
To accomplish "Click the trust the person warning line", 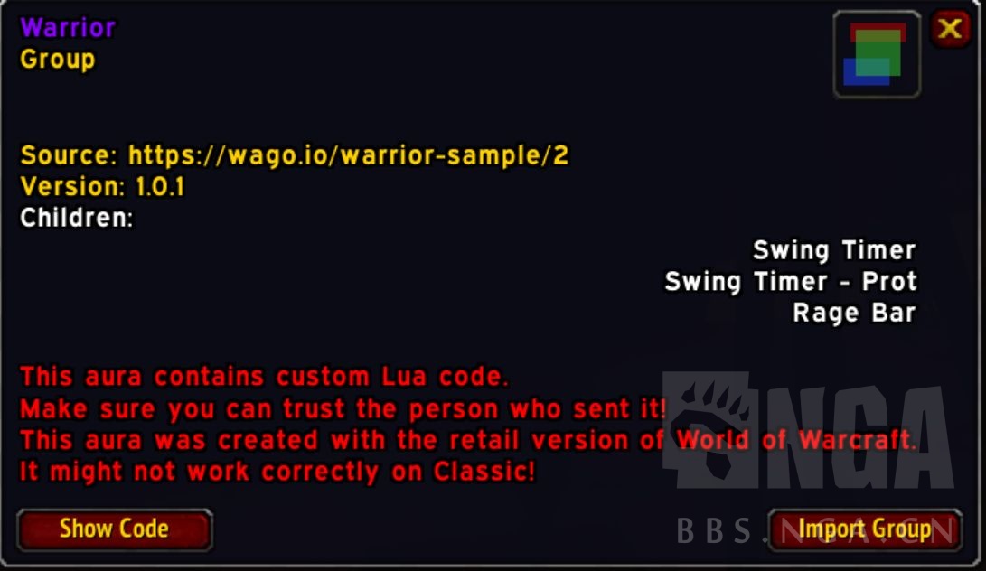I will (343, 409).
